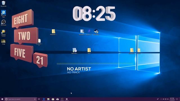Viewport: 180px width, 101px height.
Task: Open the OBS Studio desktop shortcut
Action: (x=3, y=22)
